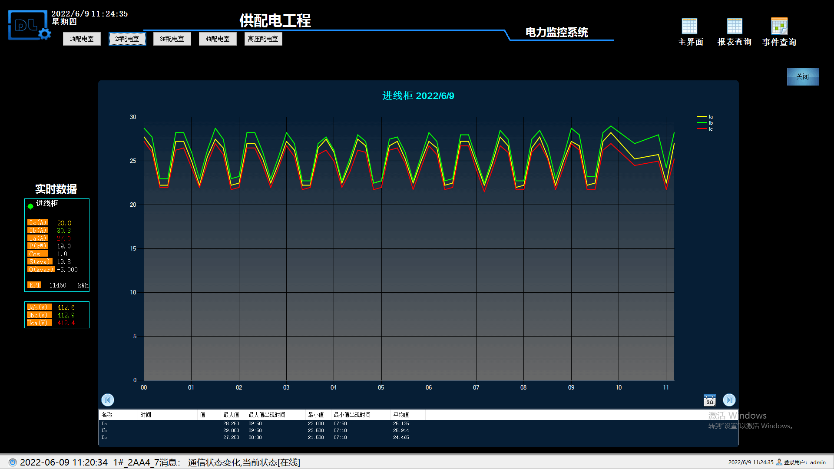The width and height of the screenshot is (834, 469).
Task: Open the 3#配电室 tab
Action: click(172, 39)
